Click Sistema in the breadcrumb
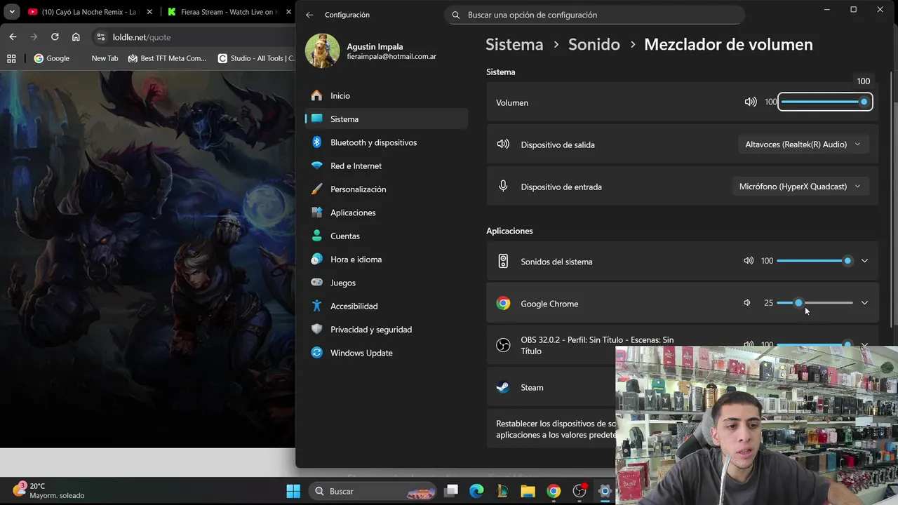Image resolution: width=898 pixels, height=505 pixels. pos(514,44)
